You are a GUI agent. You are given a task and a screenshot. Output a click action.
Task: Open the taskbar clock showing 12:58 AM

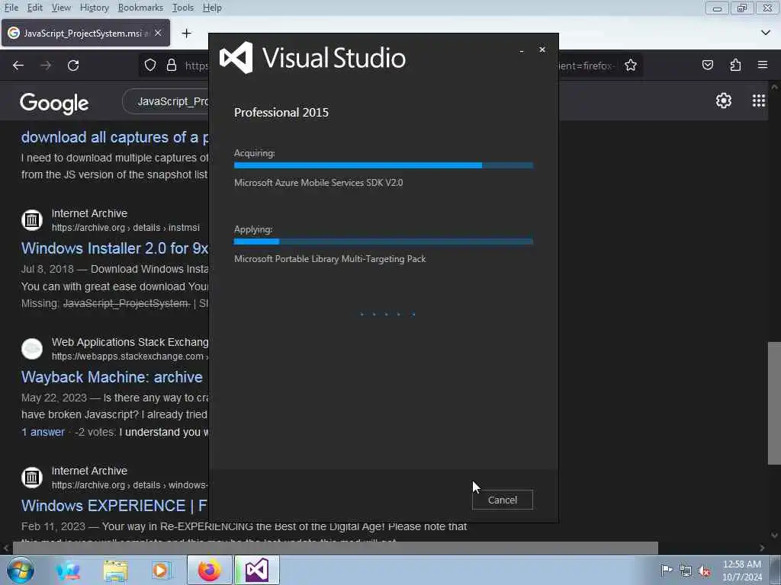point(742,570)
